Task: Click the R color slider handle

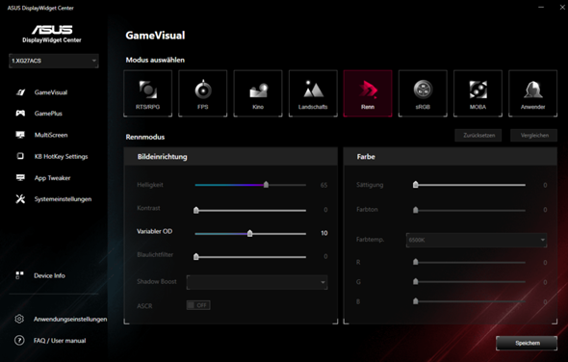Action: [x=416, y=262]
